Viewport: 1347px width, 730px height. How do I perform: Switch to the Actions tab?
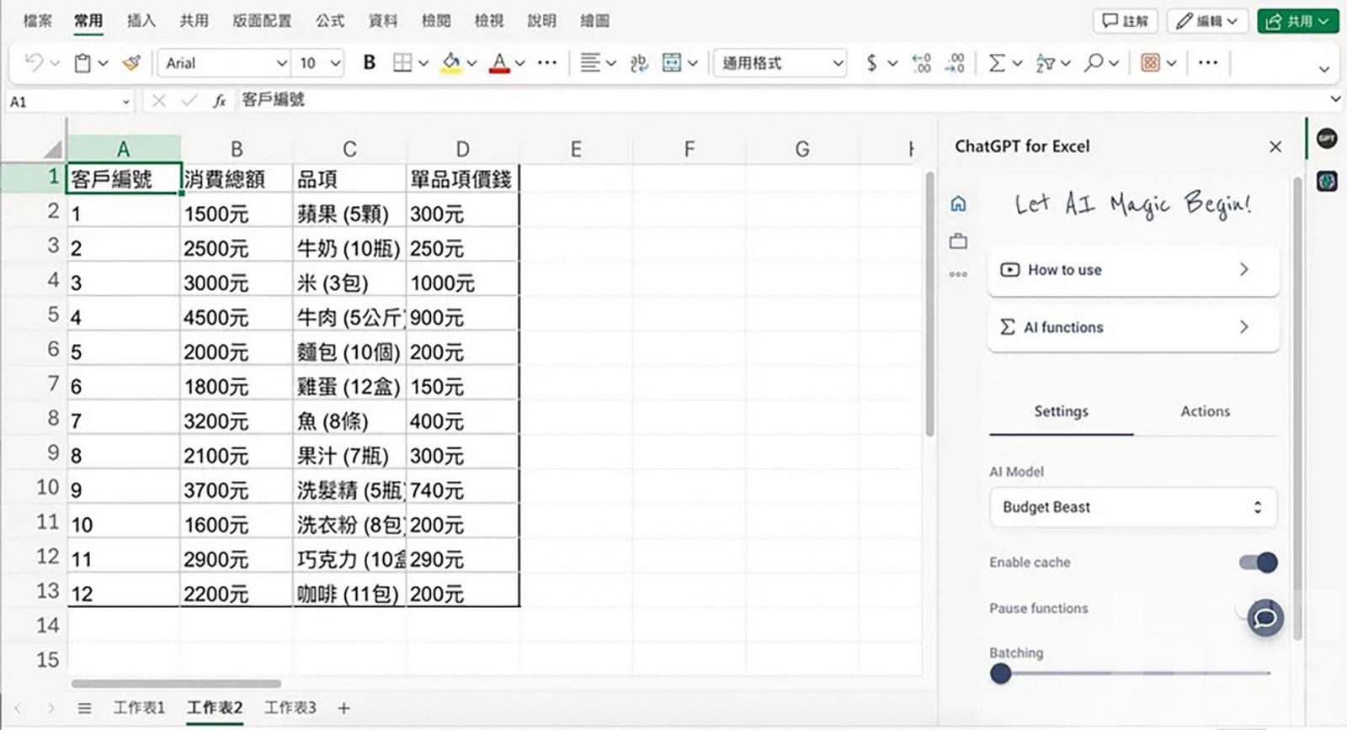point(1205,411)
